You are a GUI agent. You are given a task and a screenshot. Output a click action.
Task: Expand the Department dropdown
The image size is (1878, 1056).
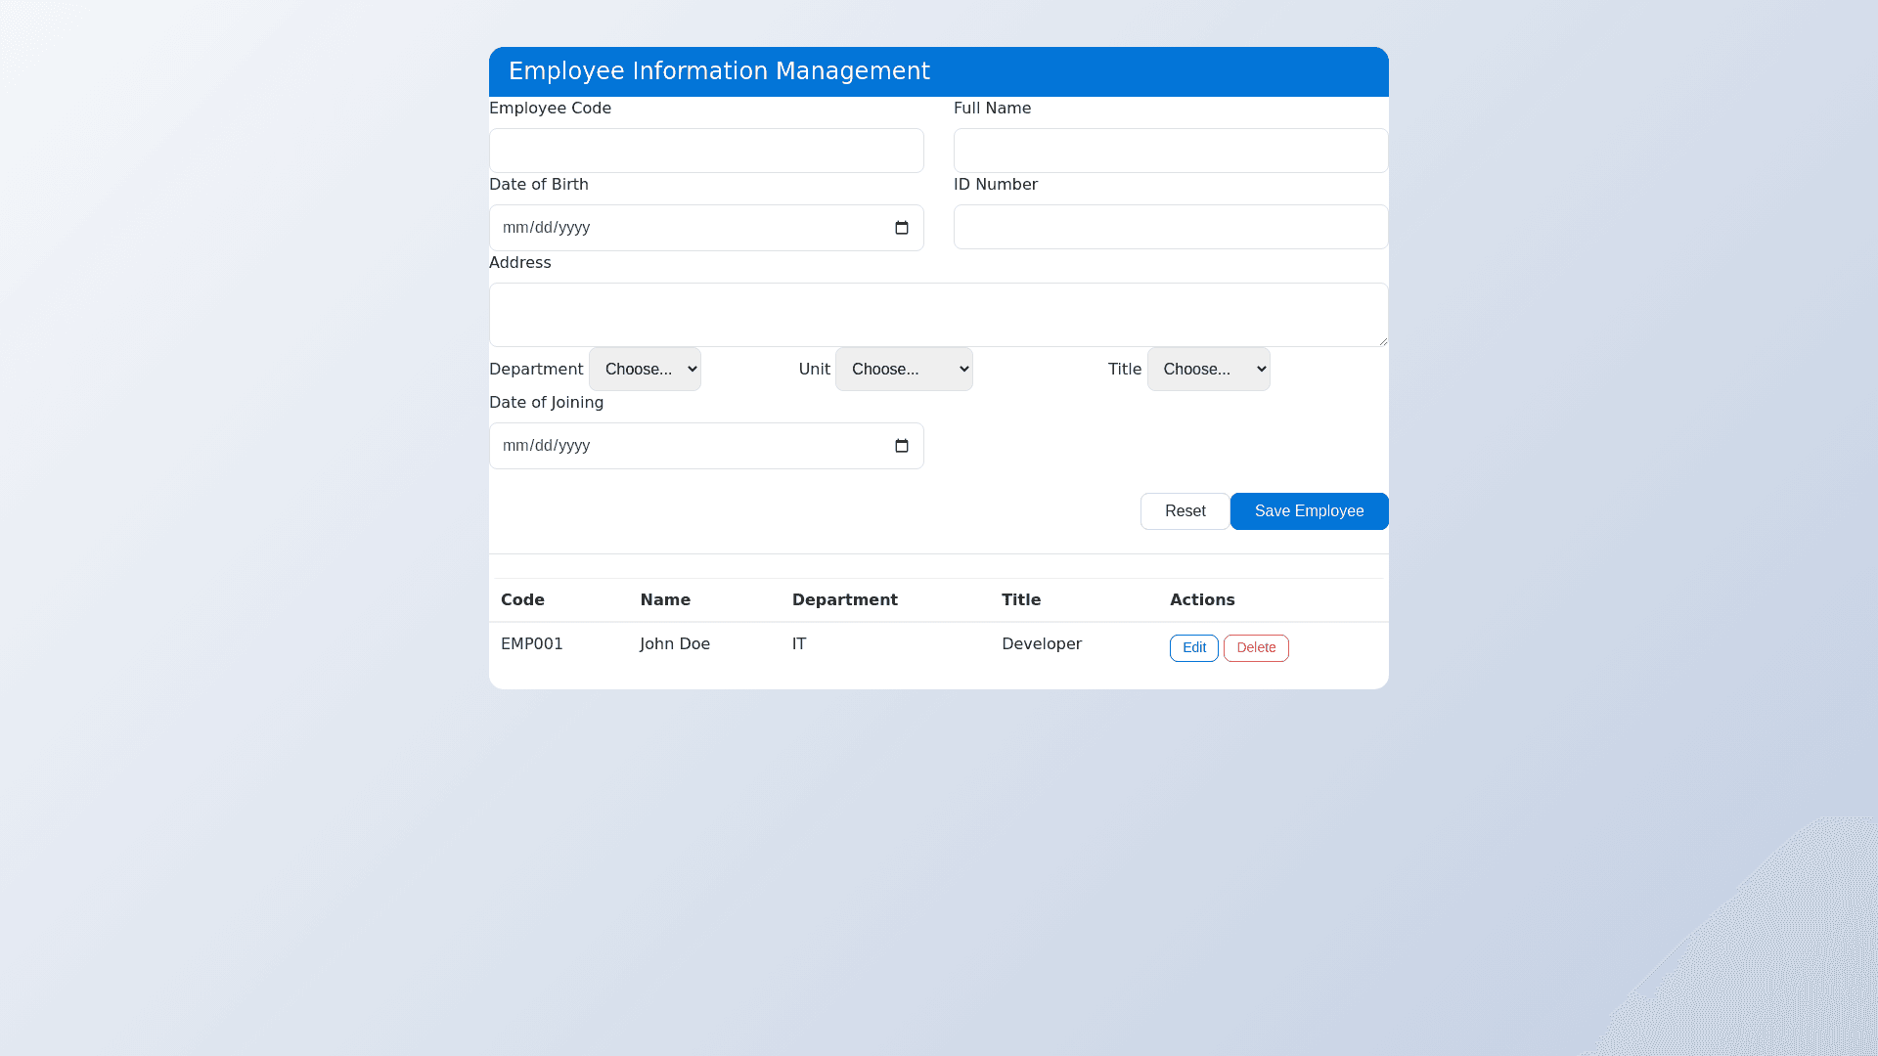645,370
